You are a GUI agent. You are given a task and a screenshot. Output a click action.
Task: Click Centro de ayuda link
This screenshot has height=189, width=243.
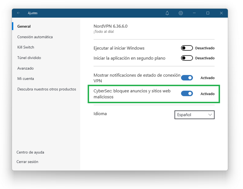coord(30,152)
